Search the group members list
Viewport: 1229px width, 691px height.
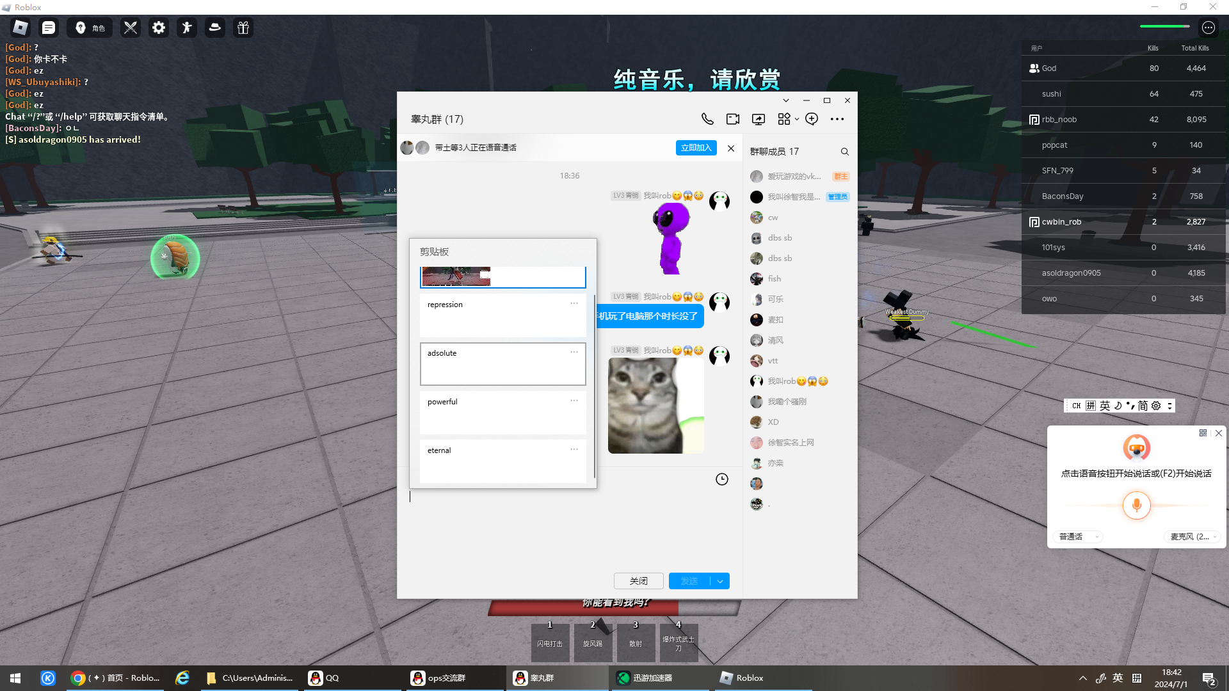click(845, 152)
